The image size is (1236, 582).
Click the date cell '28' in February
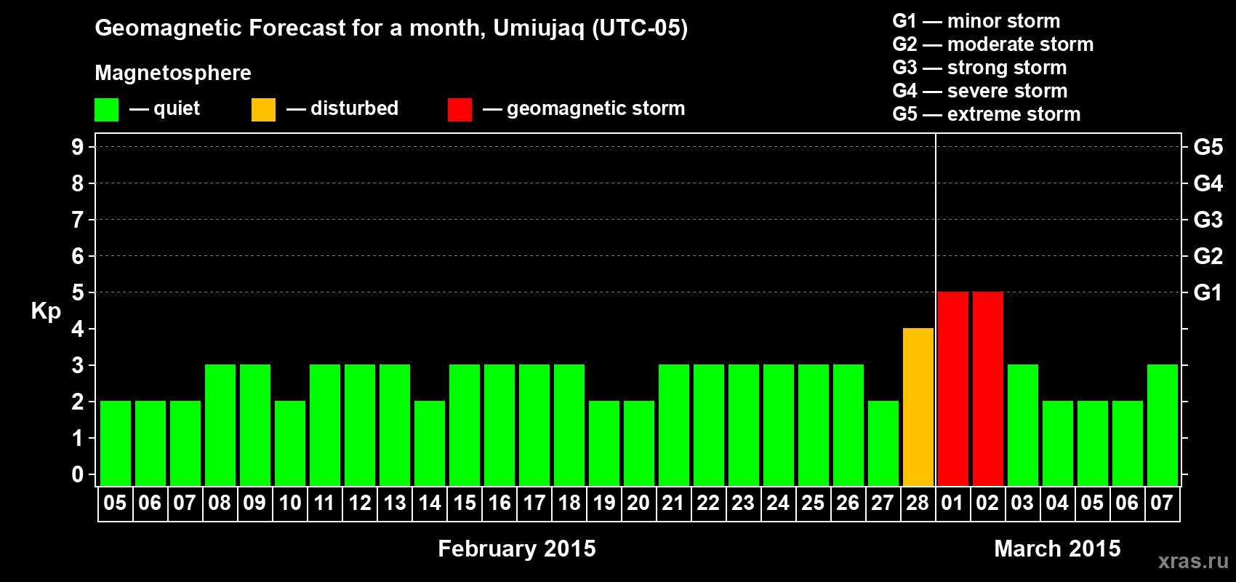918,503
